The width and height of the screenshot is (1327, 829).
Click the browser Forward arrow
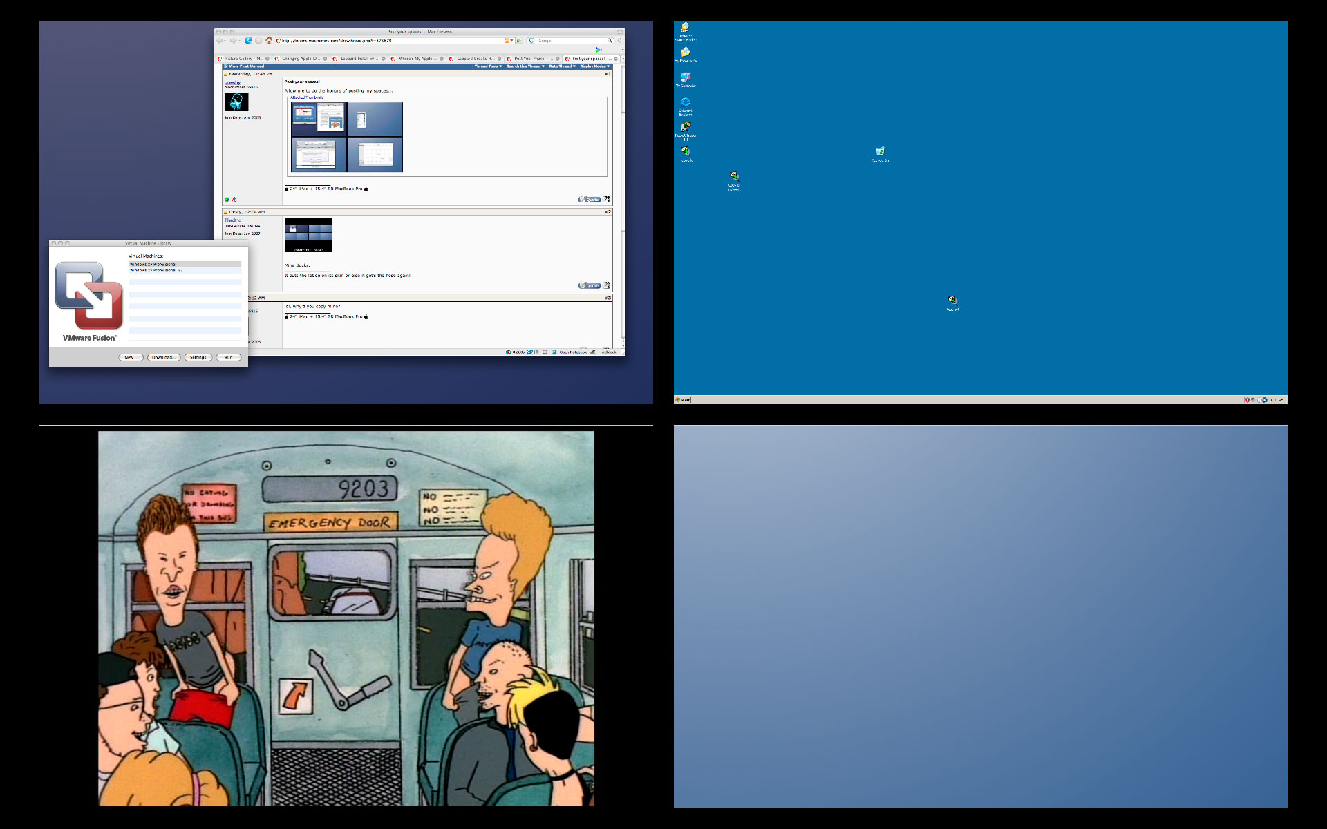pyautogui.click(x=233, y=41)
